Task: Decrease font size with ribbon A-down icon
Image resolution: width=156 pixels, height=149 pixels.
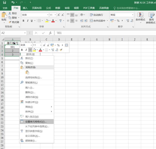Action: 63,15
